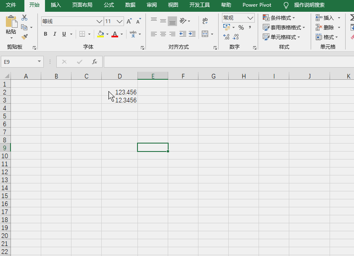Click the Wrap Text icon
Viewport: 354px width, 256px height.
click(x=205, y=21)
